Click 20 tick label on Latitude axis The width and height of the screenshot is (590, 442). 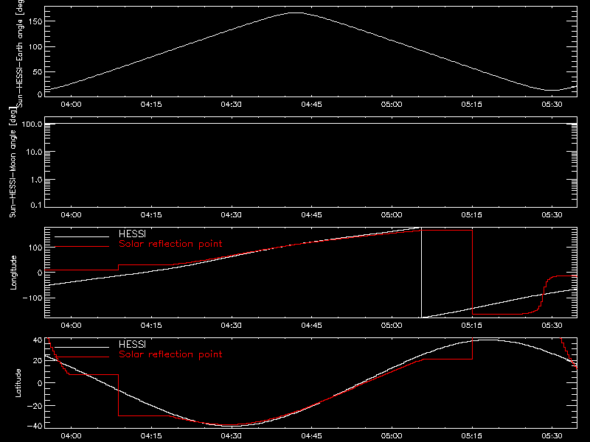pyautogui.click(x=38, y=361)
